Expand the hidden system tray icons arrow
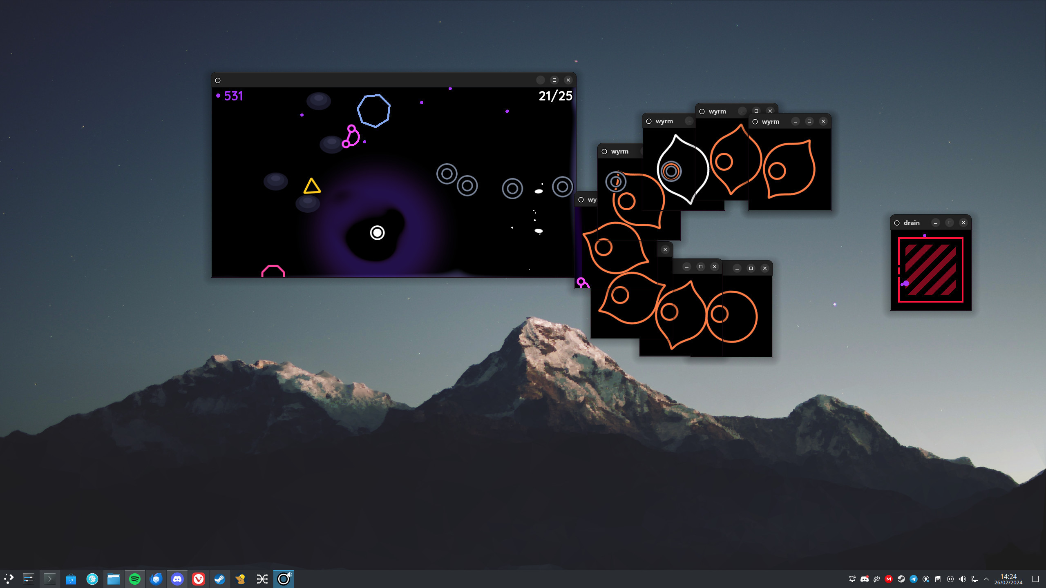Screen dimensions: 1046x588 pos(986,579)
